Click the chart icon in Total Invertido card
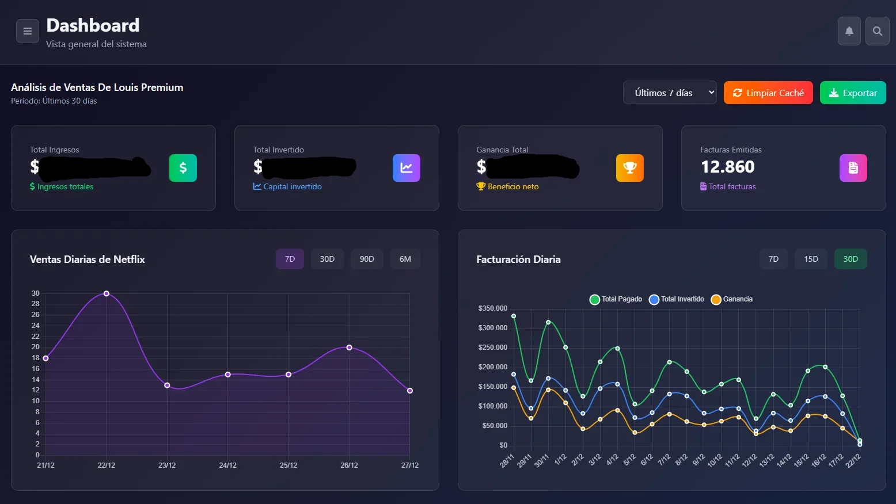The width and height of the screenshot is (896, 504). (x=407, y=168)
